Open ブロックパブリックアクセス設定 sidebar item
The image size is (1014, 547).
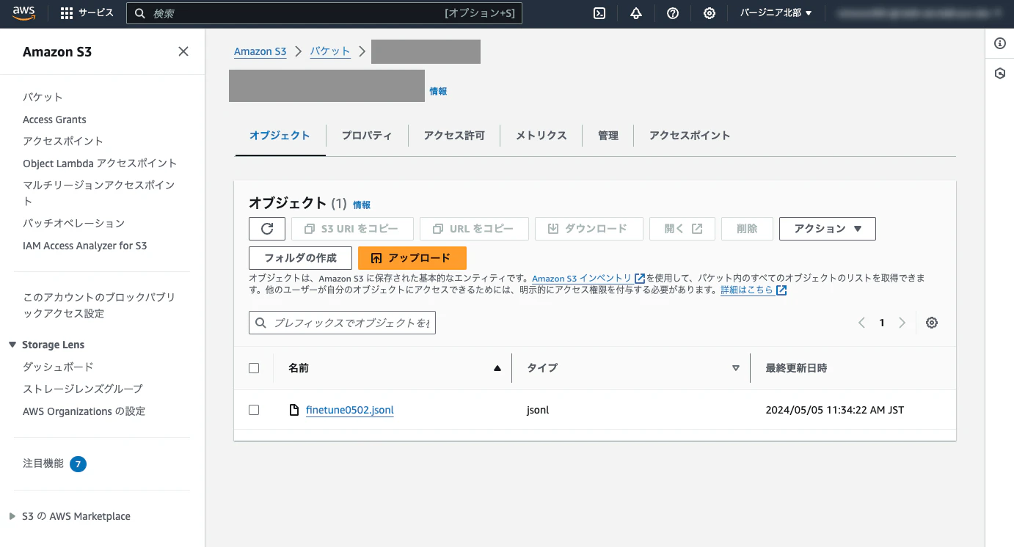coord(99,305)
